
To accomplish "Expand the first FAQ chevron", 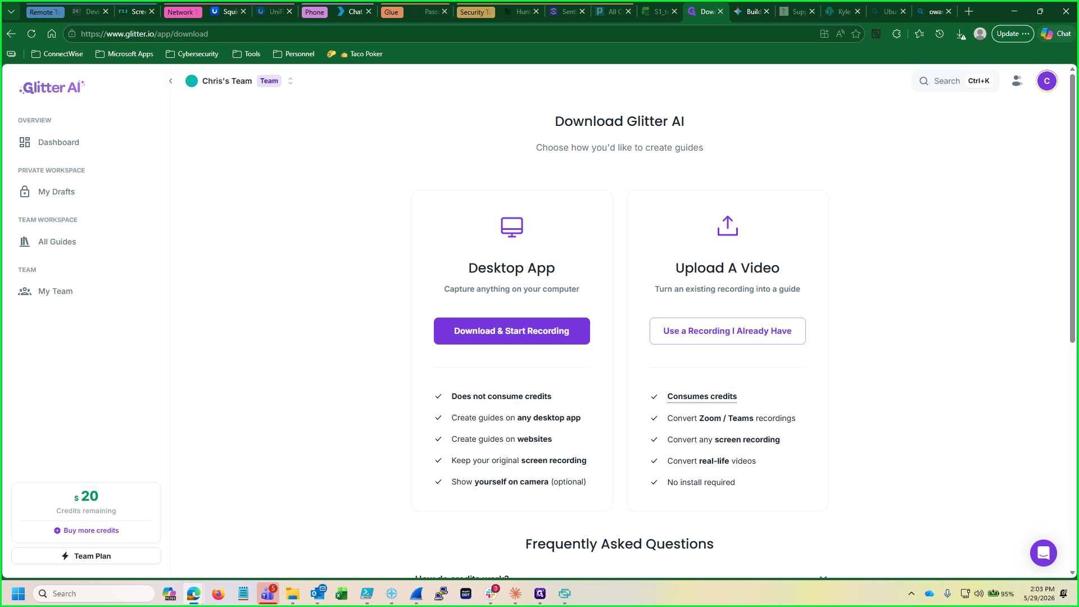I will [x=823, y=577].
